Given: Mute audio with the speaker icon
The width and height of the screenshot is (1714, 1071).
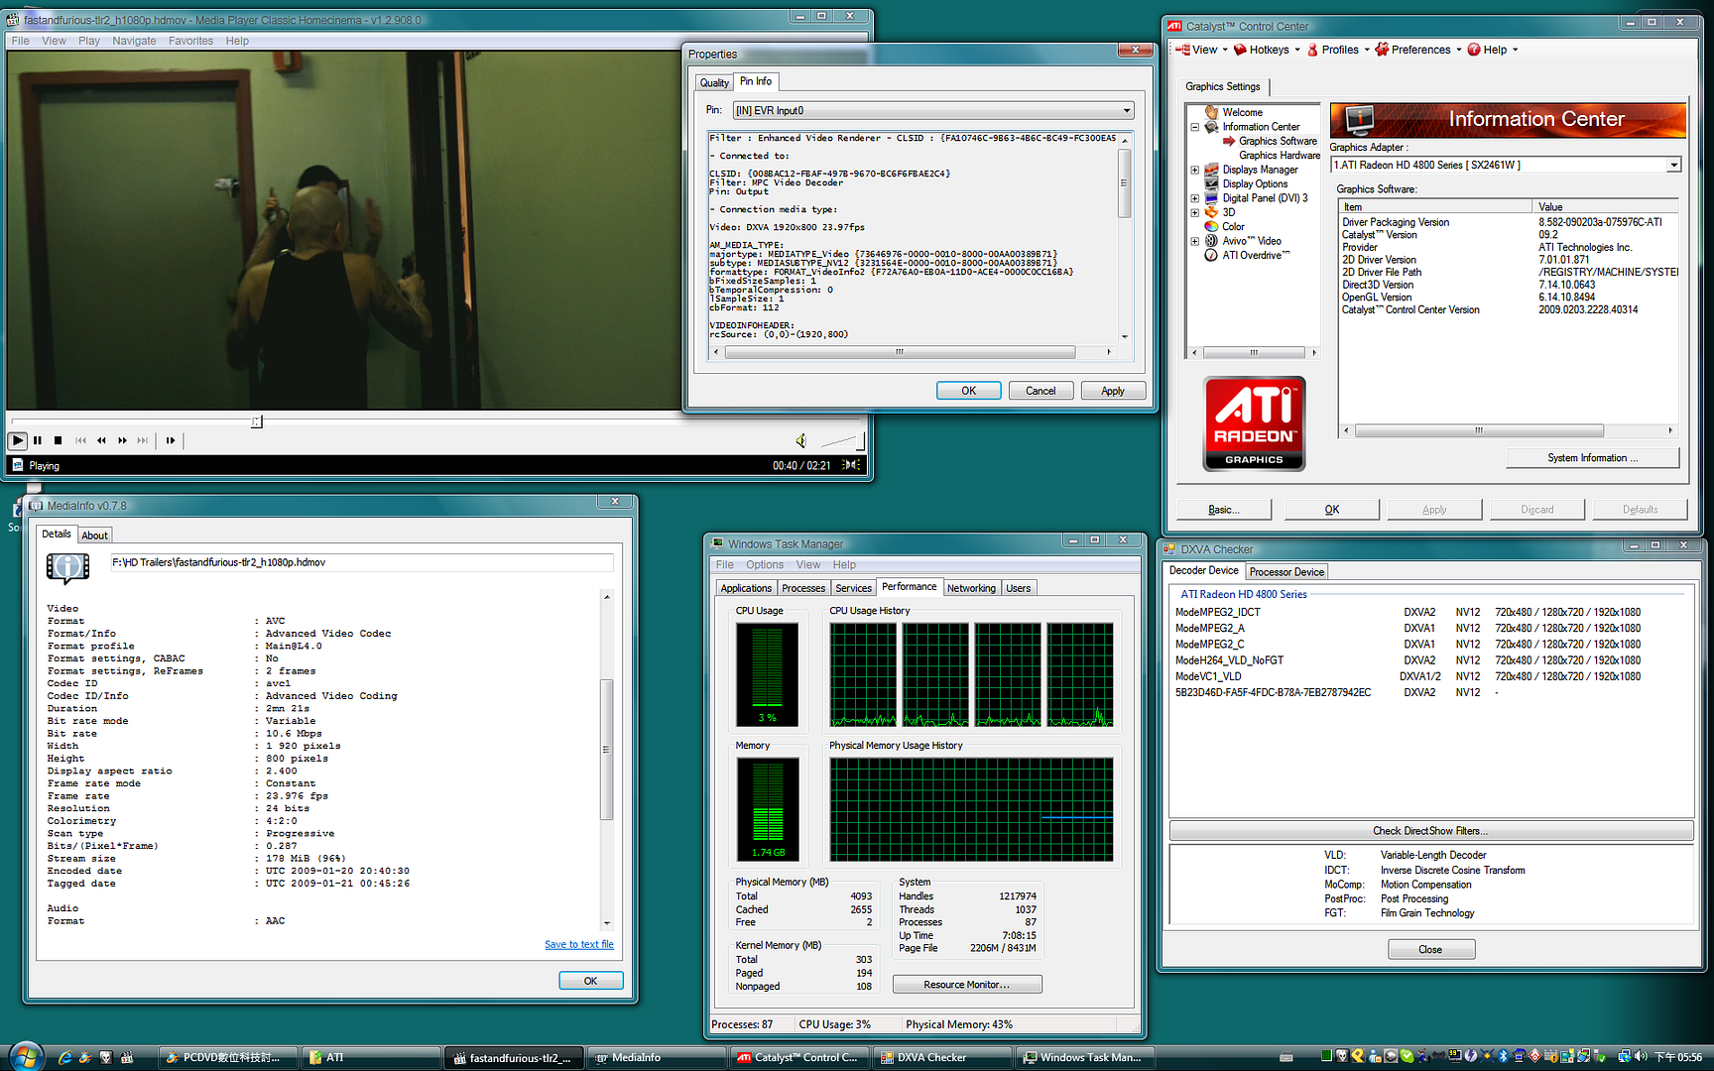Looking at the screenshot, I should pos(801,440).
